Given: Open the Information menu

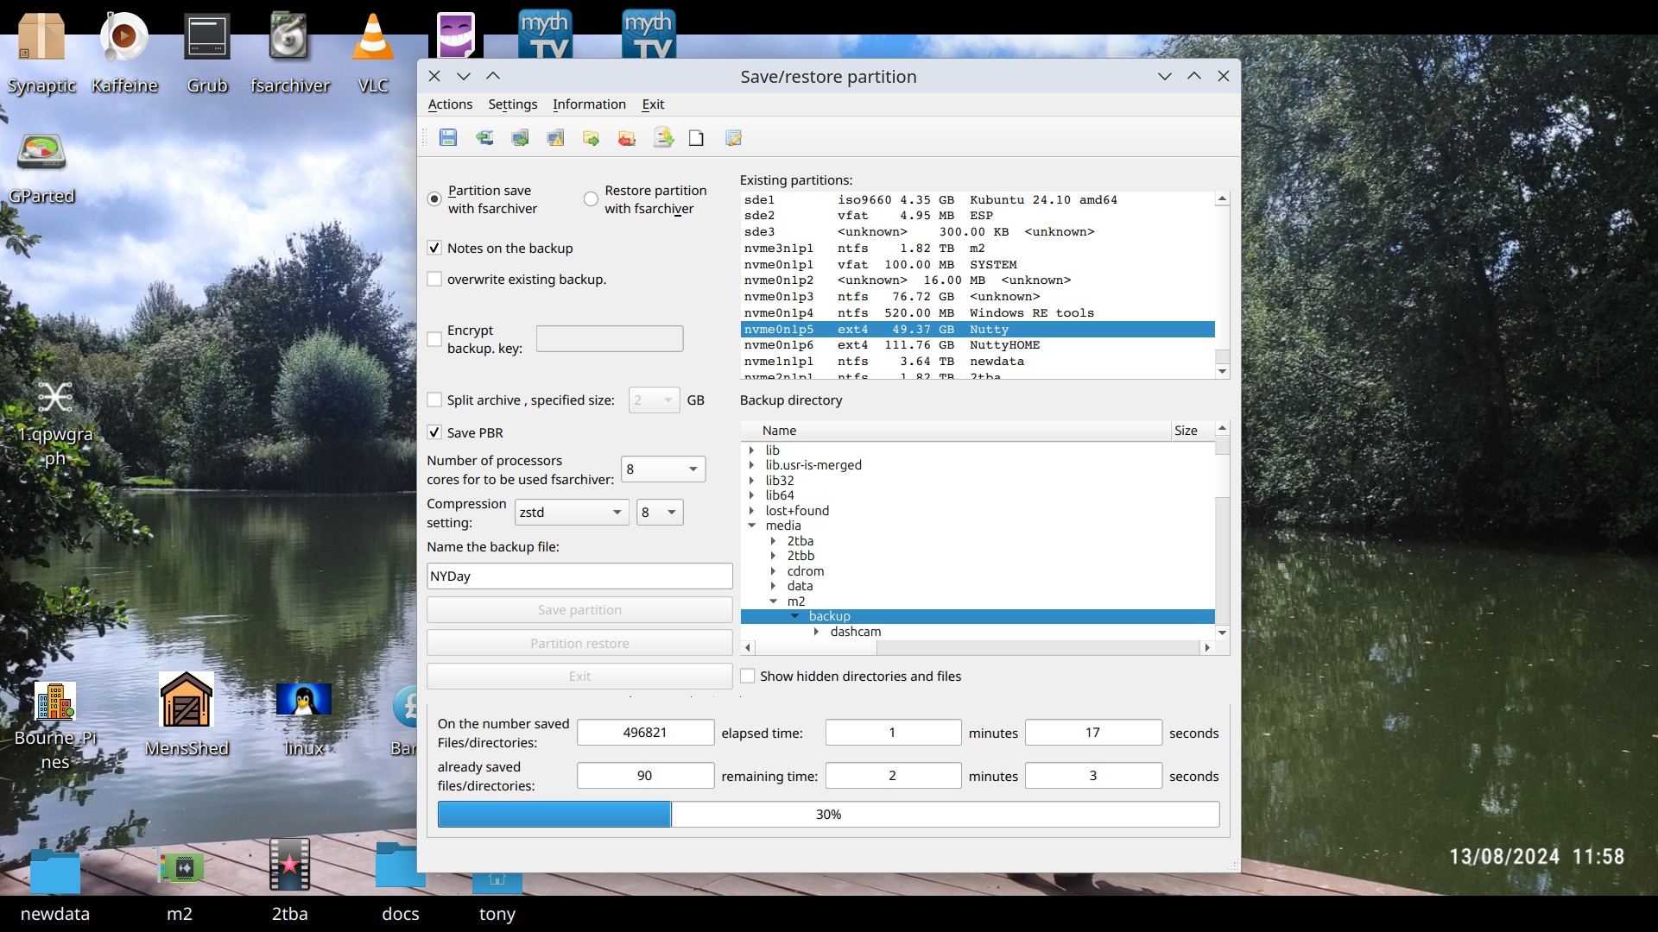Looking at the screenshot, I should pos(589,104).
